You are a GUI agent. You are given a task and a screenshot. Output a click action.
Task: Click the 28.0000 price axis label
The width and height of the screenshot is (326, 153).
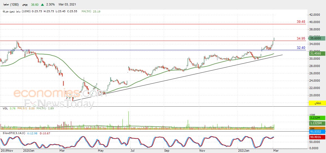[x=315, y=66]
